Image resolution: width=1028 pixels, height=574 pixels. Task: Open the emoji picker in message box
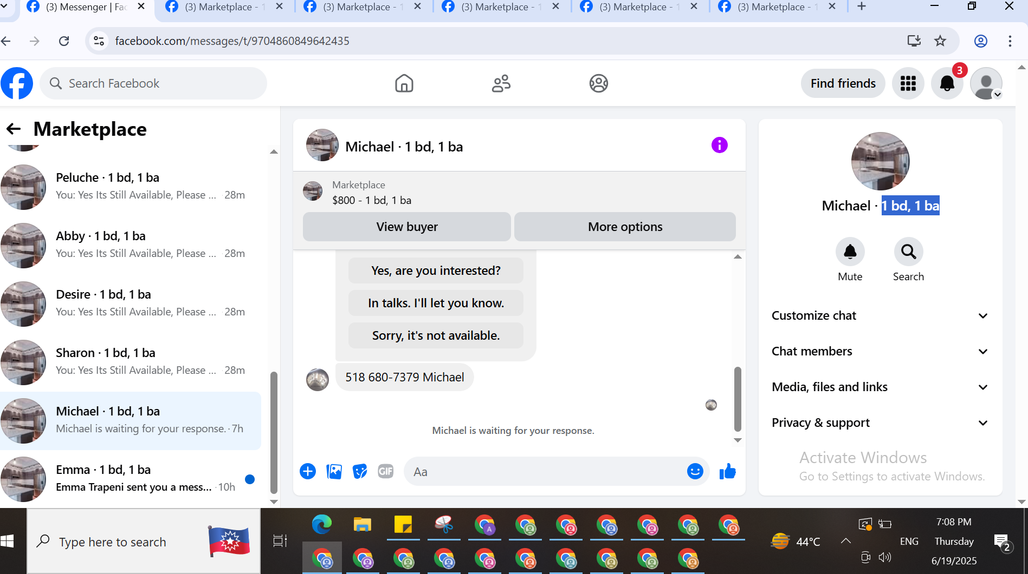695,471
